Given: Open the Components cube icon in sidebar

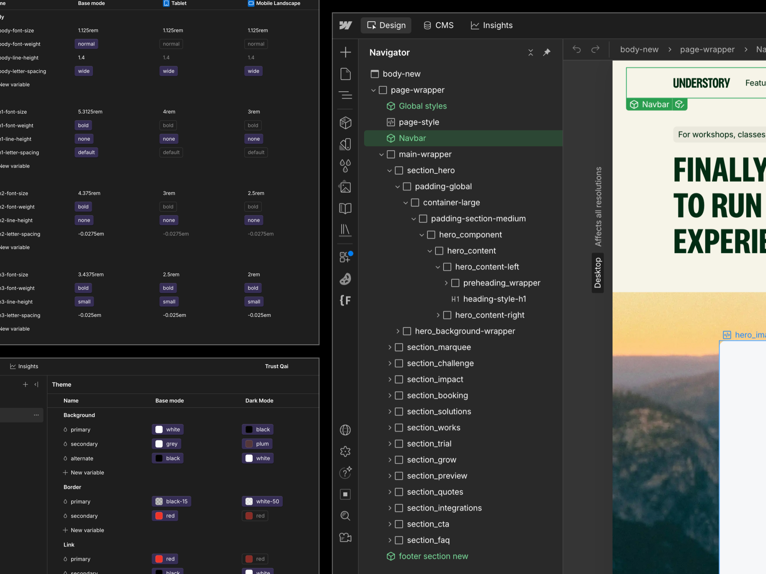Looking at the screenshot, I should [x=346, y=123].
